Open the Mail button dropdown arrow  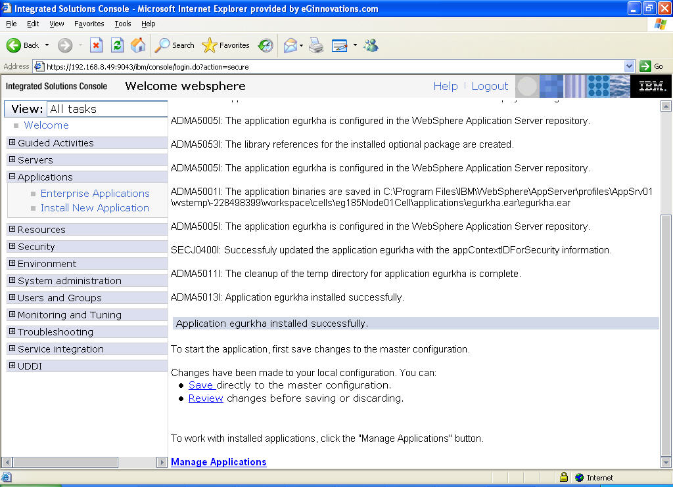point(301,45)
